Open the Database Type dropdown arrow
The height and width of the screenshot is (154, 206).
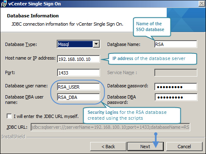[96, 44]
